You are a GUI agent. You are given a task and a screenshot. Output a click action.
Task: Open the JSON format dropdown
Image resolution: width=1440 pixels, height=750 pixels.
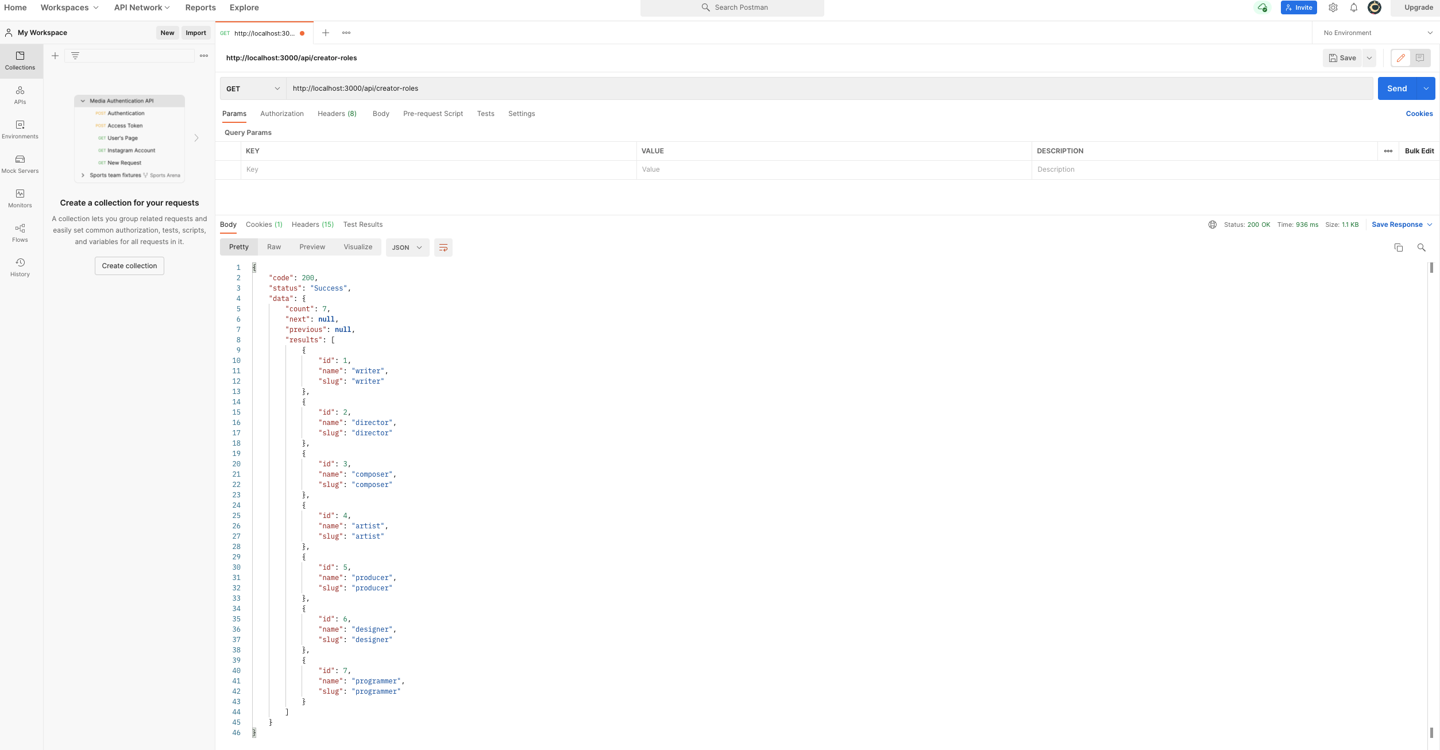407,248
